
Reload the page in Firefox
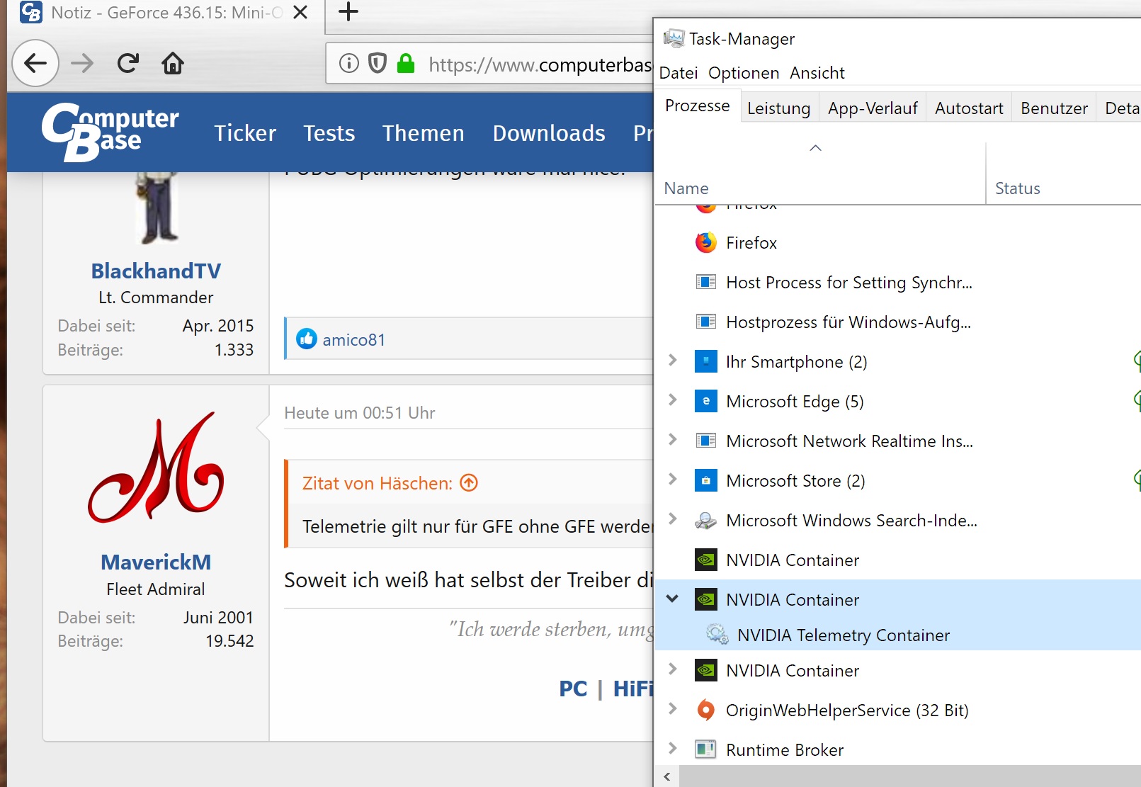coord(128,64)
